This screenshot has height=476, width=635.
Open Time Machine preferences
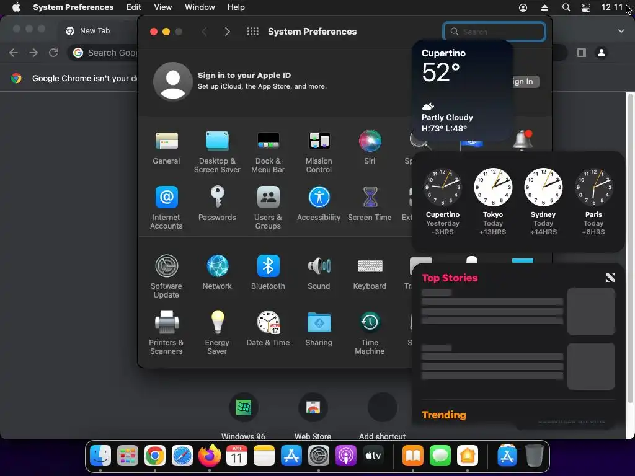point(370,333)
